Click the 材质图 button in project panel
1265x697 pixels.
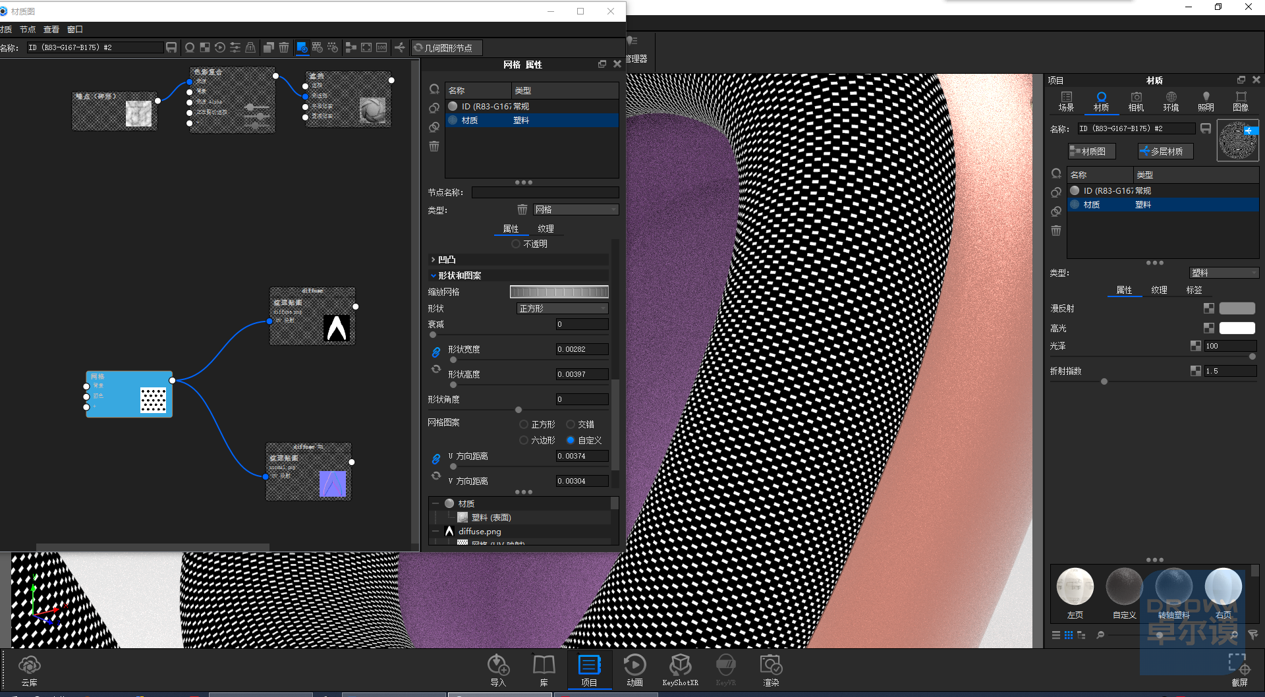pos(1092,152)
